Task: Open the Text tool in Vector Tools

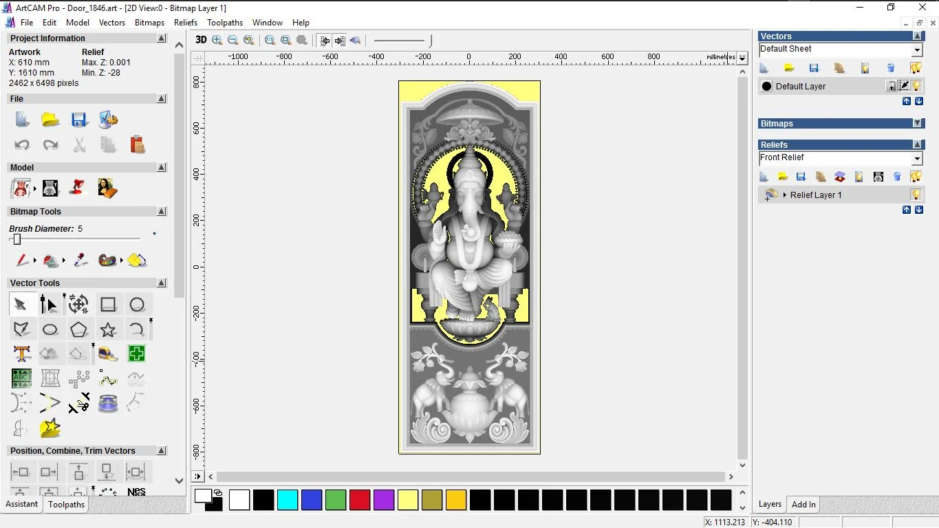Action: coord(21,354)
